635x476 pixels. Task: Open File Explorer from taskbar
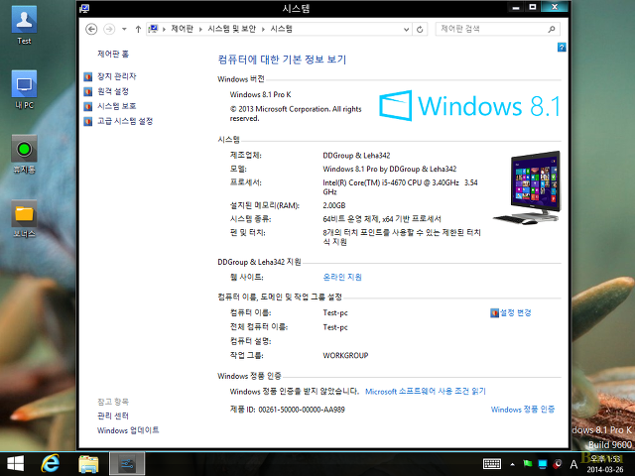point(88,464)
